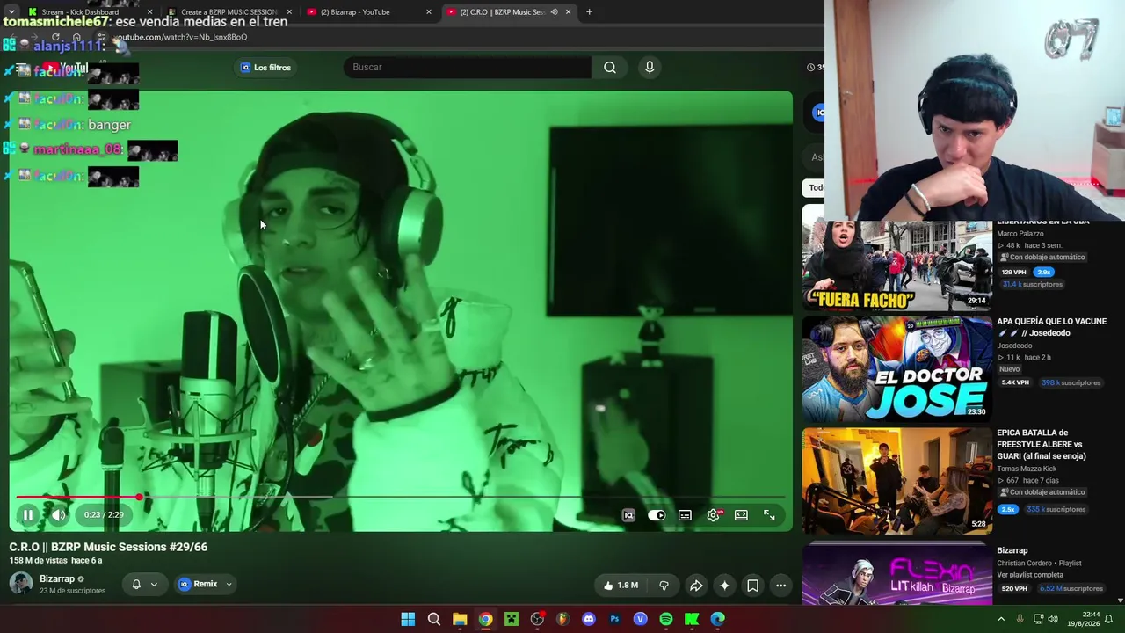This screenshot has height=633, width=1125.
Task: Open a new browser tab
Action: [589, 12]
